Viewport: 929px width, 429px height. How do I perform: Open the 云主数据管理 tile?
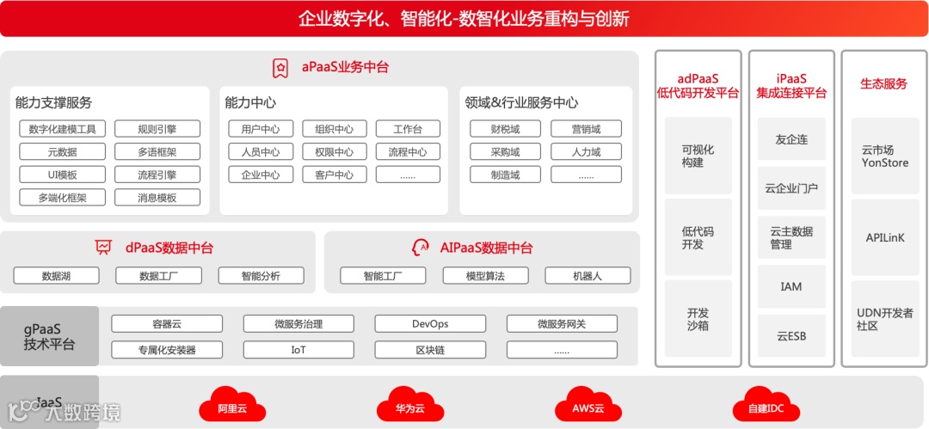(x=791, y=237)
